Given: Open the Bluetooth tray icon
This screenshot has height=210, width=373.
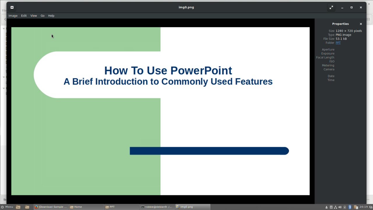Looking at the screenshot, I should pos(350,207).
